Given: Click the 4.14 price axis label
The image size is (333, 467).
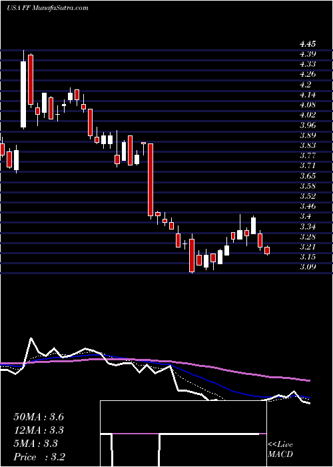Looking at the screenshot, I should 308,95.
